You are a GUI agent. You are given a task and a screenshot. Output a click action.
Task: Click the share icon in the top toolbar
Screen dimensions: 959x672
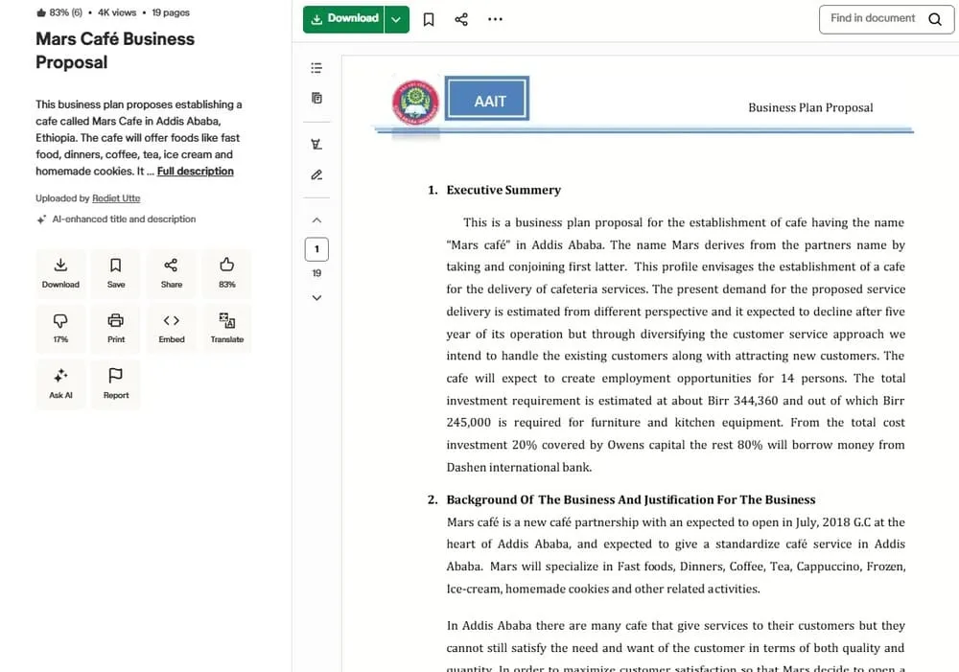[x=461, y=19]
